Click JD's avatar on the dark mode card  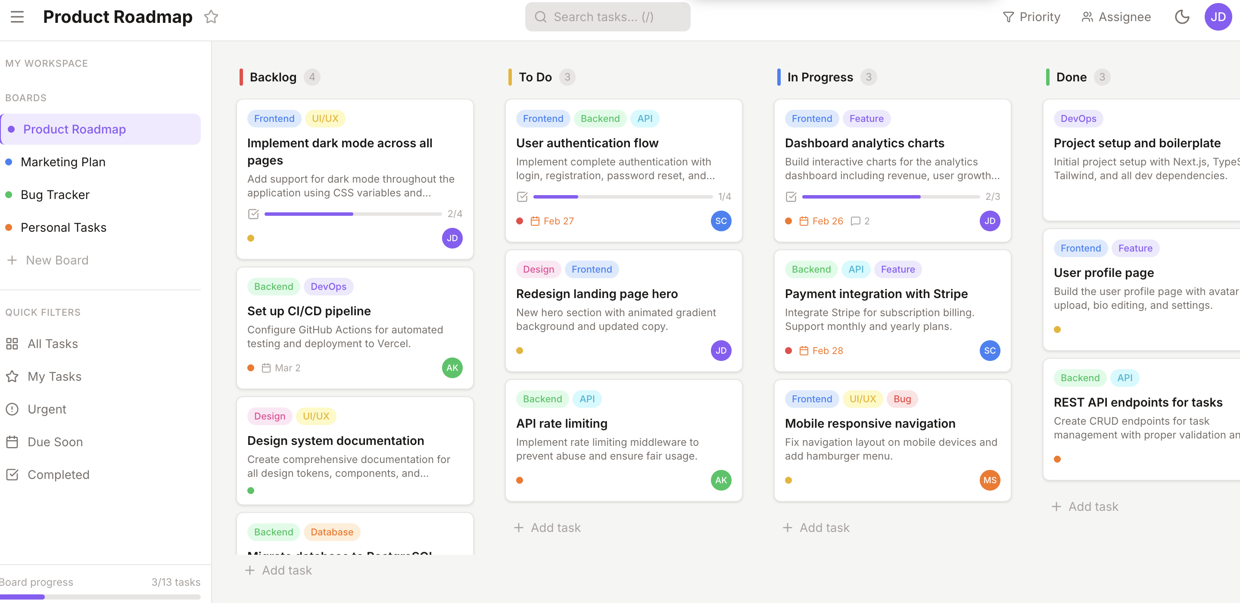pos(452,238)
